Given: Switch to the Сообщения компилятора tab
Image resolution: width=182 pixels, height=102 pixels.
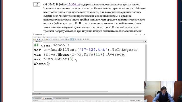Looking at the screenshot, I should (61, 98).
